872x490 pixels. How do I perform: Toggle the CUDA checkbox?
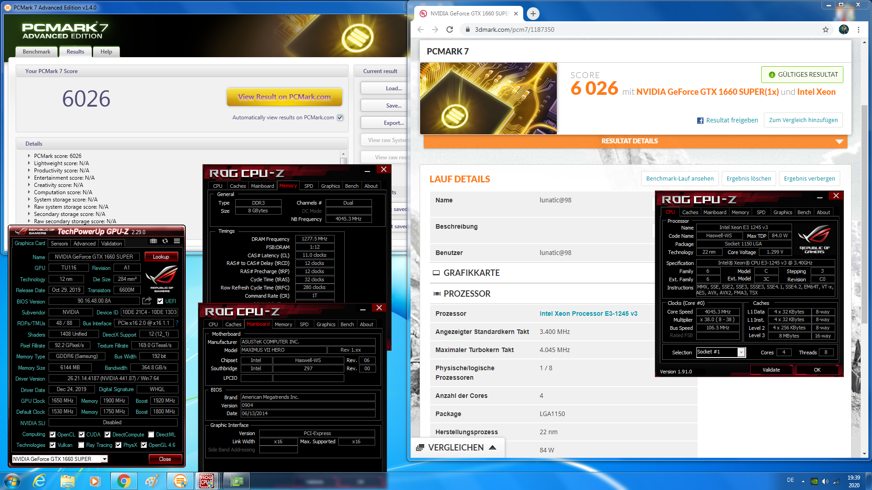coord(82,434)
